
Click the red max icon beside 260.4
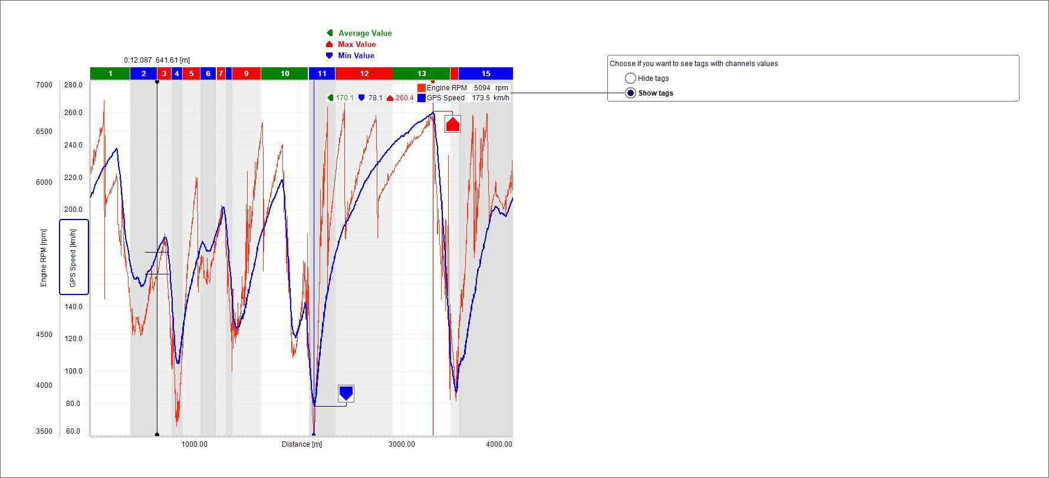[x=390, y=98]
